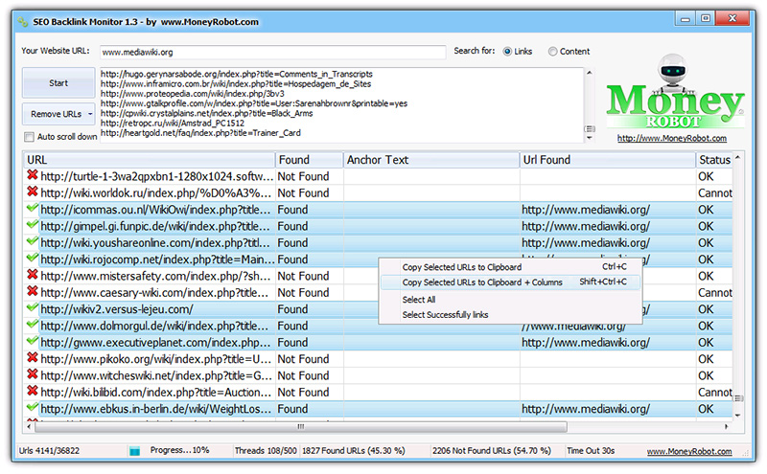
Task: Click the 'Threads 108/500' status bar entry
Action: pos(266,451)
